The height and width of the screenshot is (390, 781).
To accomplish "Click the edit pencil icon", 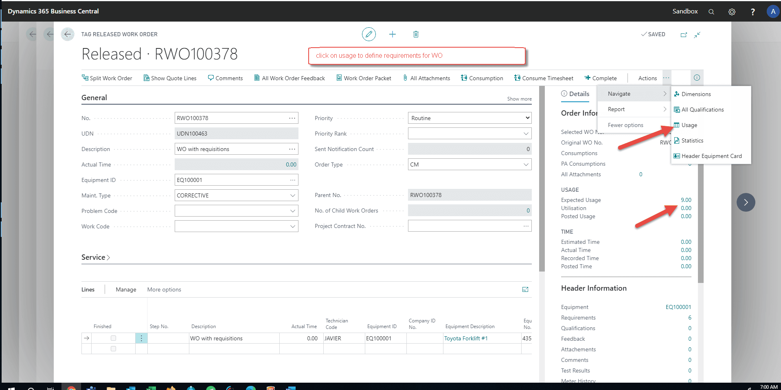I will [x=369, y=34].
